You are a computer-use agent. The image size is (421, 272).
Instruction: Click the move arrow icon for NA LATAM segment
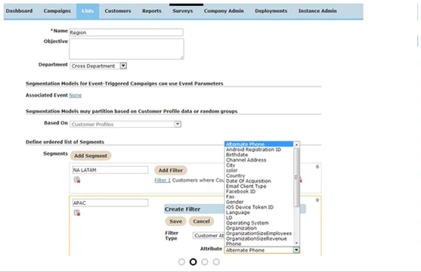click(318, 167)
